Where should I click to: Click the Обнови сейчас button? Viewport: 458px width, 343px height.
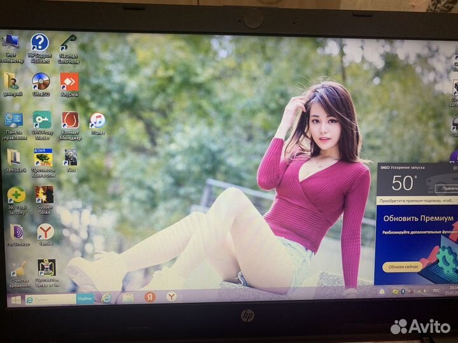(403, 267)
